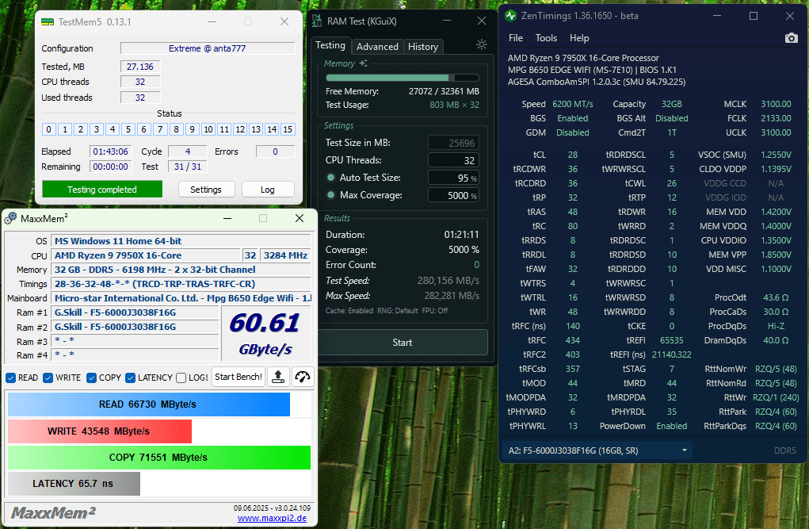Click the Auto Test Size 95 field
Image resolution: width=809 pixels, height=529 pixels.
(453, 178)
